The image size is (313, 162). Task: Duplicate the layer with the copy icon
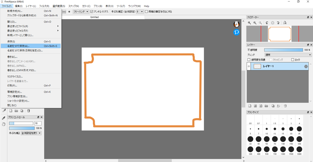pos(273,106)
